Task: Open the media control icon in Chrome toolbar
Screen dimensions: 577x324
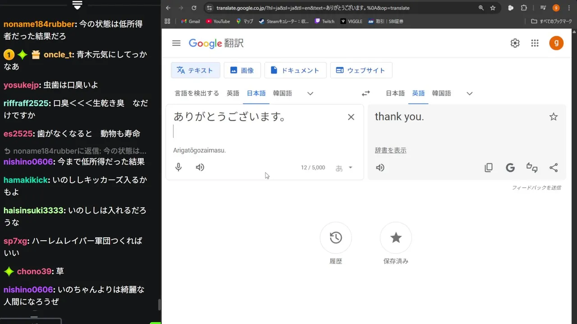Action: coord(543,8)
